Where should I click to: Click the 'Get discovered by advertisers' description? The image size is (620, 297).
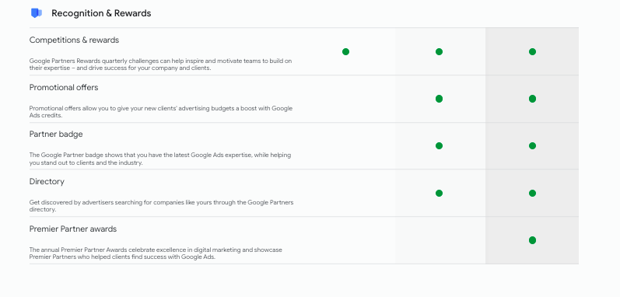coord(161,206)
